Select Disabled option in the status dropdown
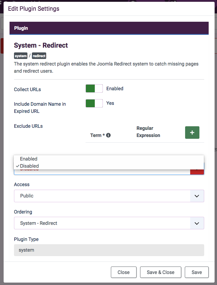 tap(109, 166)
